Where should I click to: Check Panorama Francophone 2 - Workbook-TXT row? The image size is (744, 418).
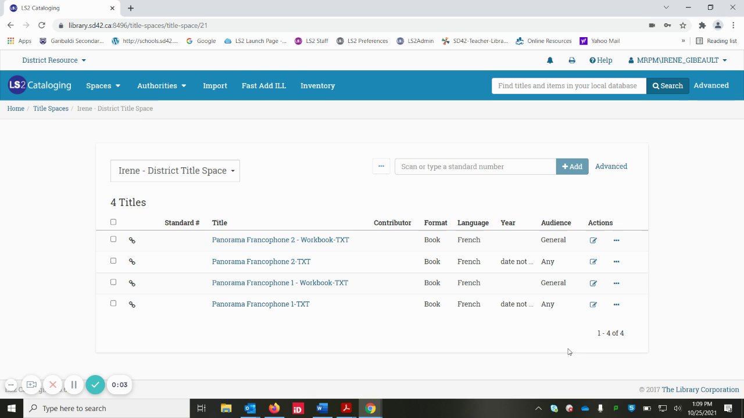tap(113, 239)
